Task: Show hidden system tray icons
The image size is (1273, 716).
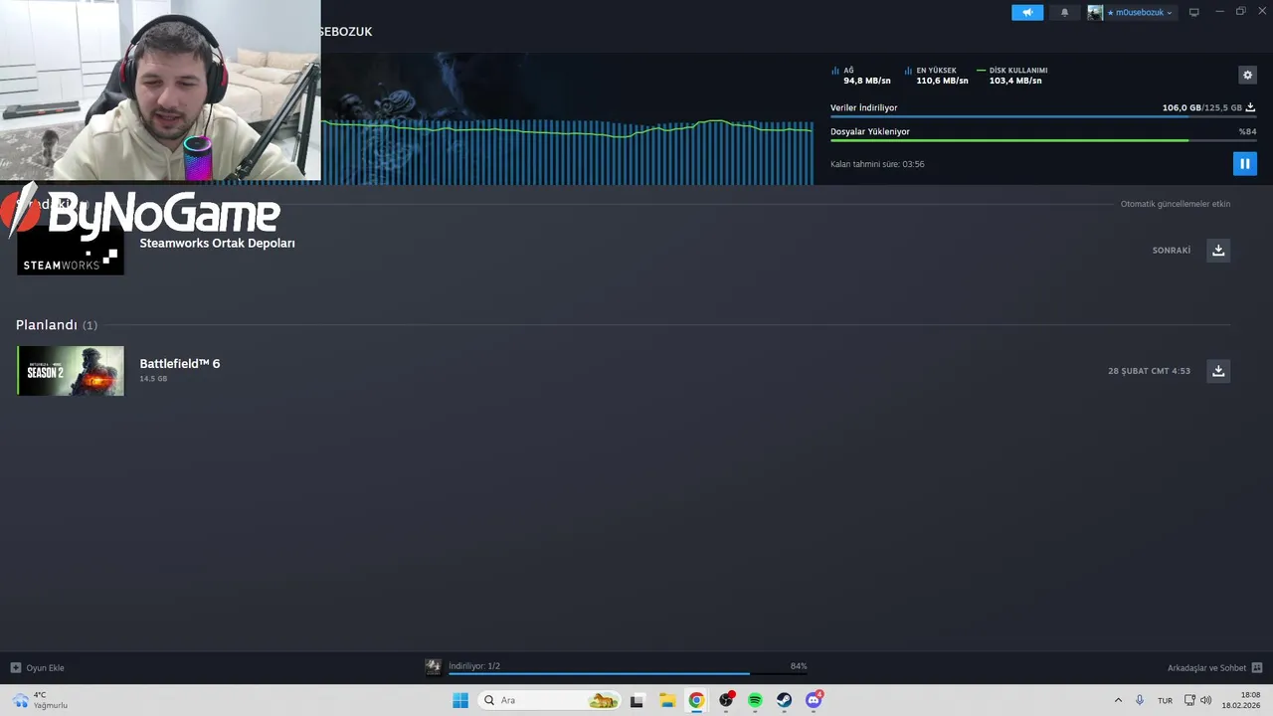Action: point(1118,700)
